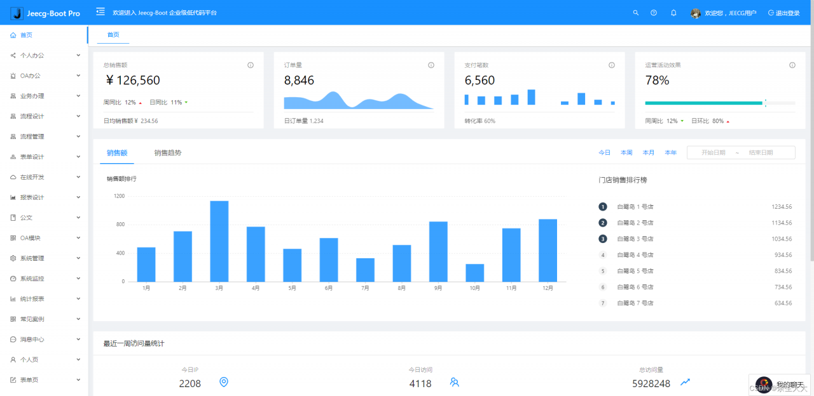Expand the 常见案例 menu chevron
The height and width of the screenshot is (396, 814).
click(x=78, y=319)
